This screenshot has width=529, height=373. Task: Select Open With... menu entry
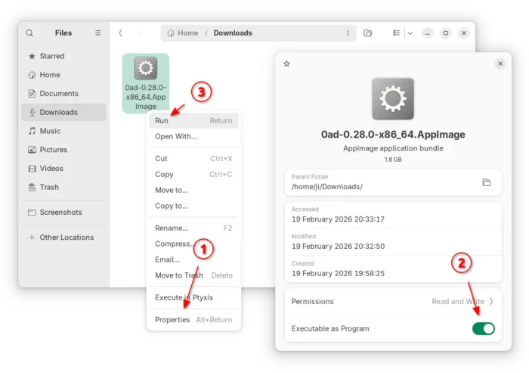click(x=175, y=136)
